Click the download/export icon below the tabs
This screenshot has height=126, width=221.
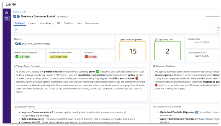click(16, 30)
